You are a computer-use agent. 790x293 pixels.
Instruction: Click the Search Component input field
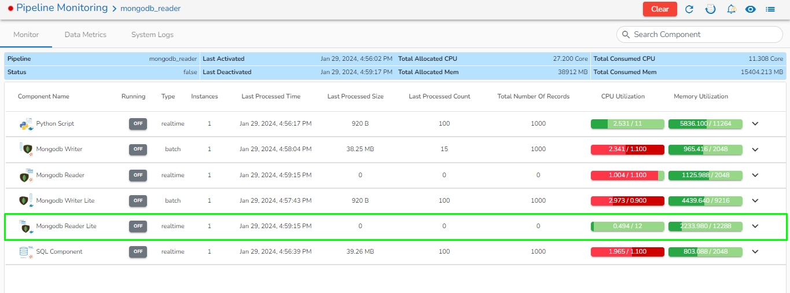[x=703, y=35]
